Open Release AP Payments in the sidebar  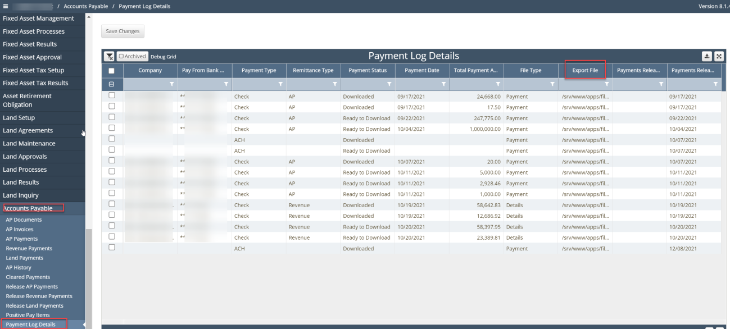[31, 286]
